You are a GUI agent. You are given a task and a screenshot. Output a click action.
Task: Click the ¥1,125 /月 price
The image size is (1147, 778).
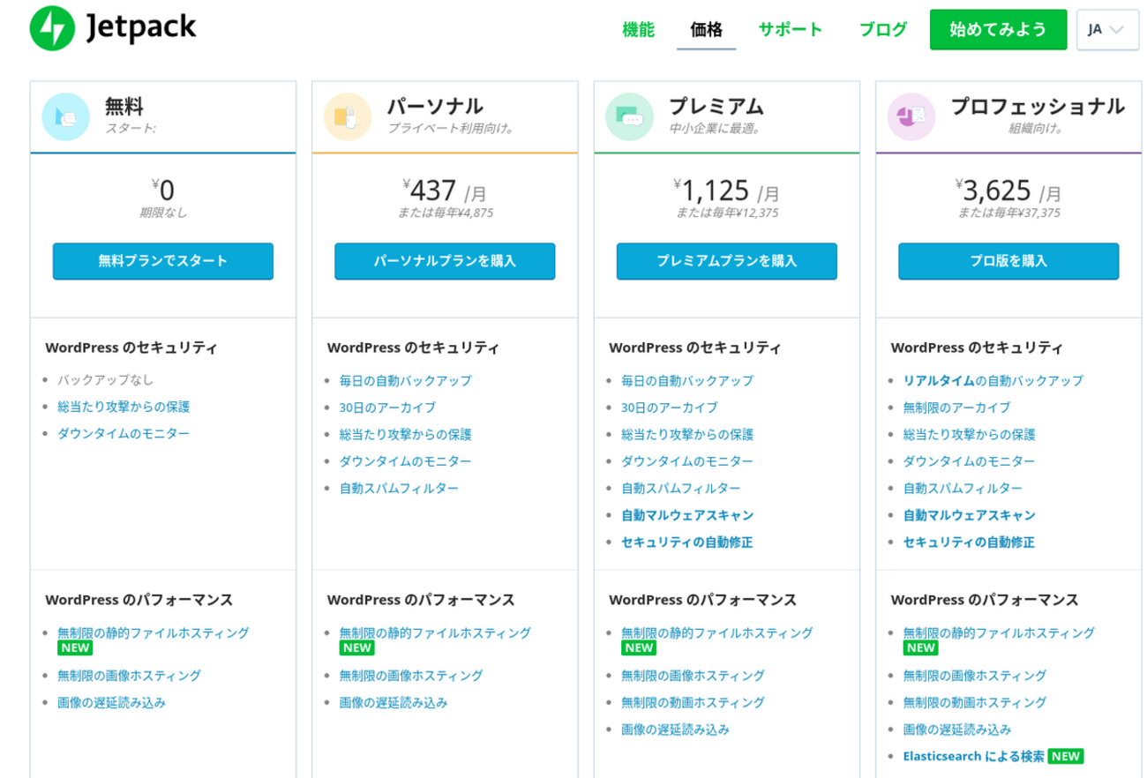[x=727, y=190]
